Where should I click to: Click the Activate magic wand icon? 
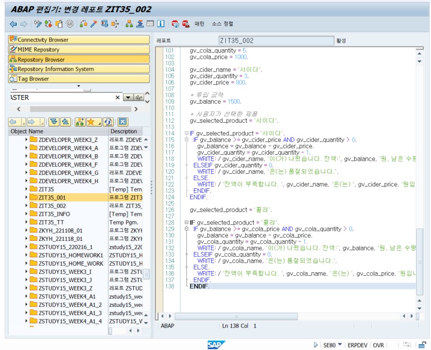pos(94,23)
